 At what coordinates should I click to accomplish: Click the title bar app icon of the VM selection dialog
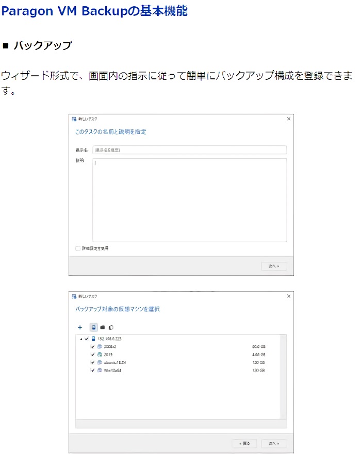[74, 296]
